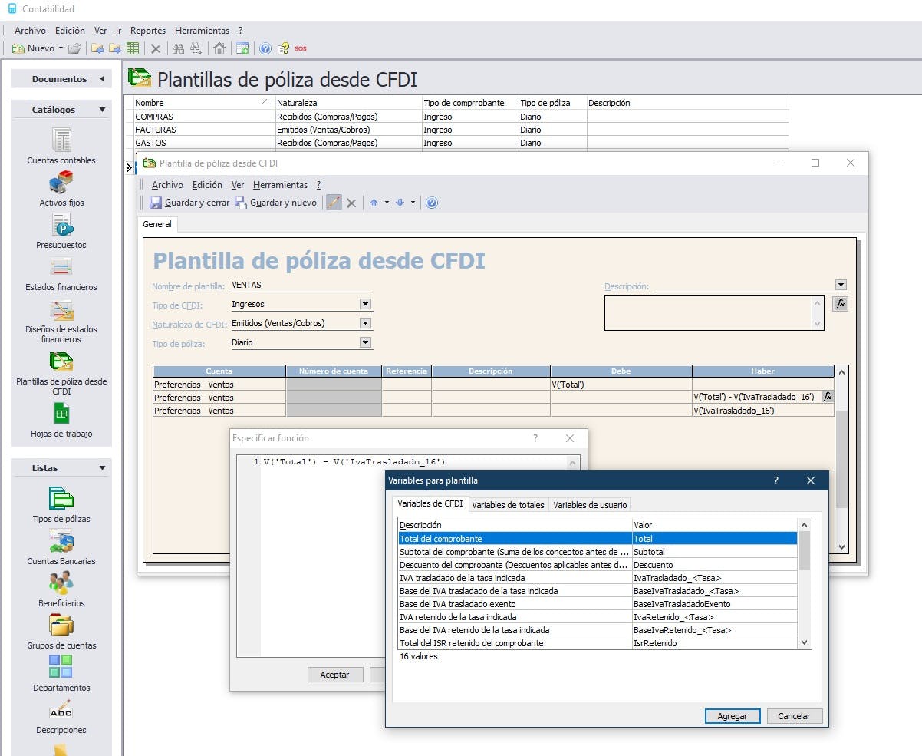Click the find next binoculars icon

(x=196, y=48)
